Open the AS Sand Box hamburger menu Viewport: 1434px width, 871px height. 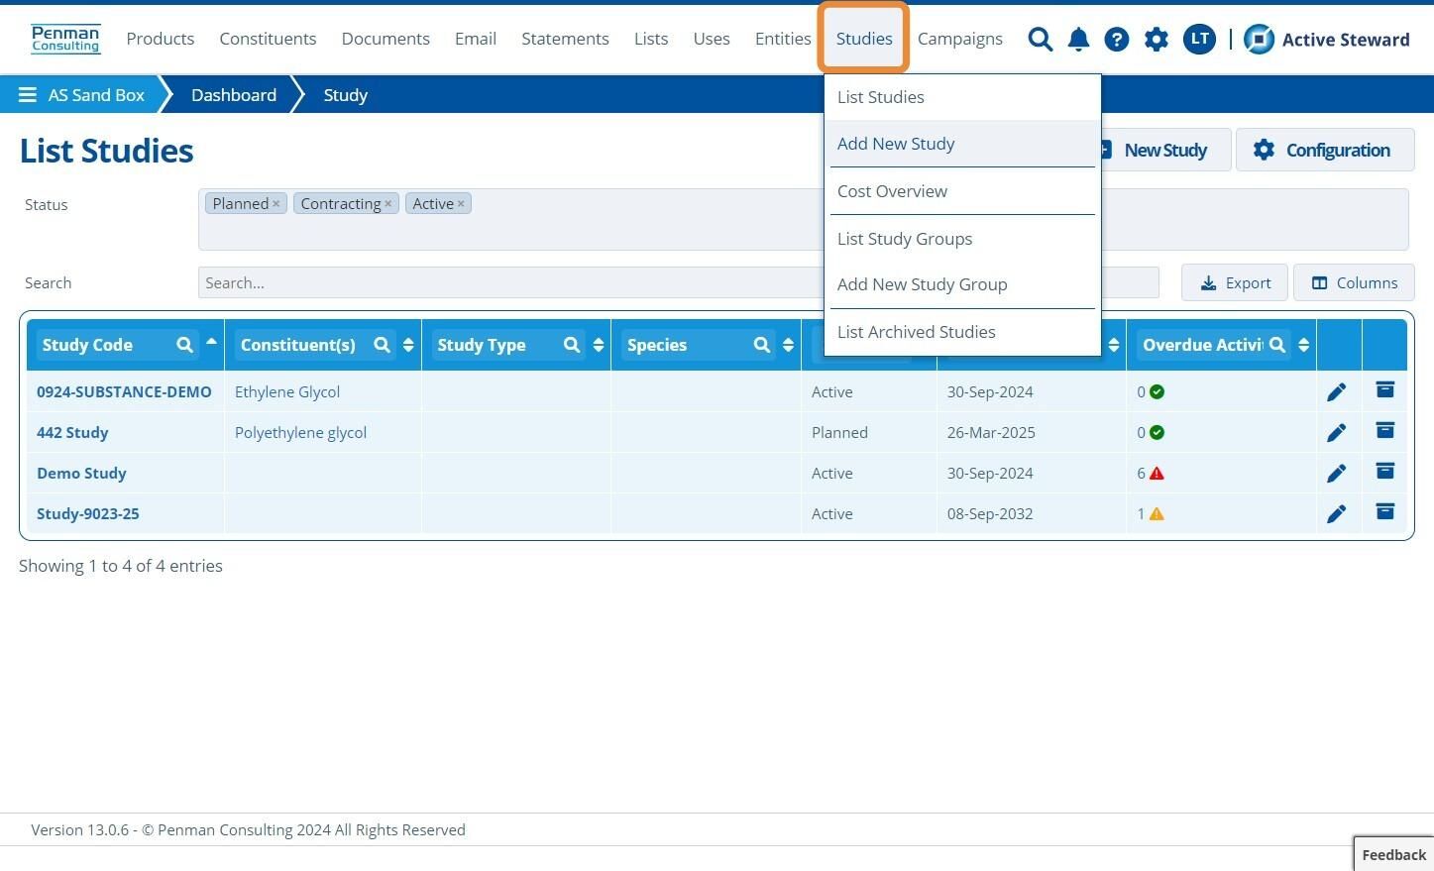click(28, 95)
